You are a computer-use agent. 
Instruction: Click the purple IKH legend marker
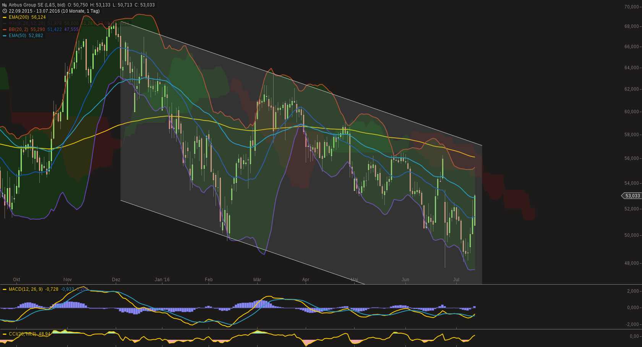(5, 23)
